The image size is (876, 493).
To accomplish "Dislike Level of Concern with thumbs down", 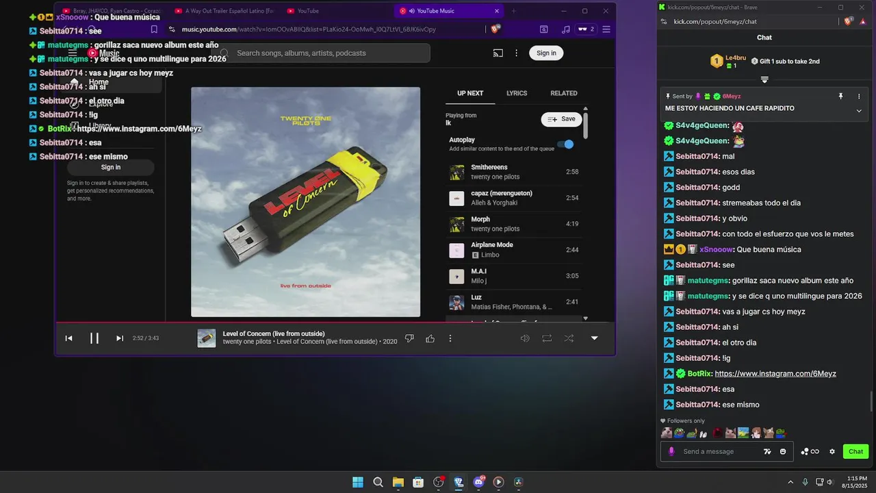I will tap(409, 338).
